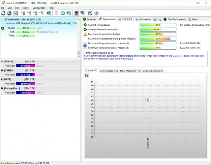This screenshot has width=211, height=165.
Task: Select the Temperature tab
Action: 107,19
